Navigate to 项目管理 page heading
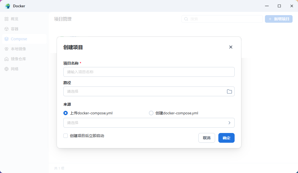 [63, 19]
